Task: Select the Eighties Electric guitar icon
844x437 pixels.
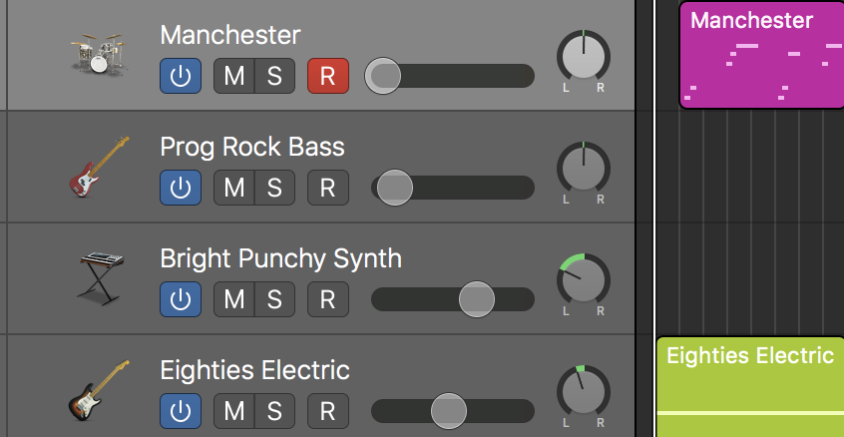Action: pyautogui.click(x=100, y=390)
